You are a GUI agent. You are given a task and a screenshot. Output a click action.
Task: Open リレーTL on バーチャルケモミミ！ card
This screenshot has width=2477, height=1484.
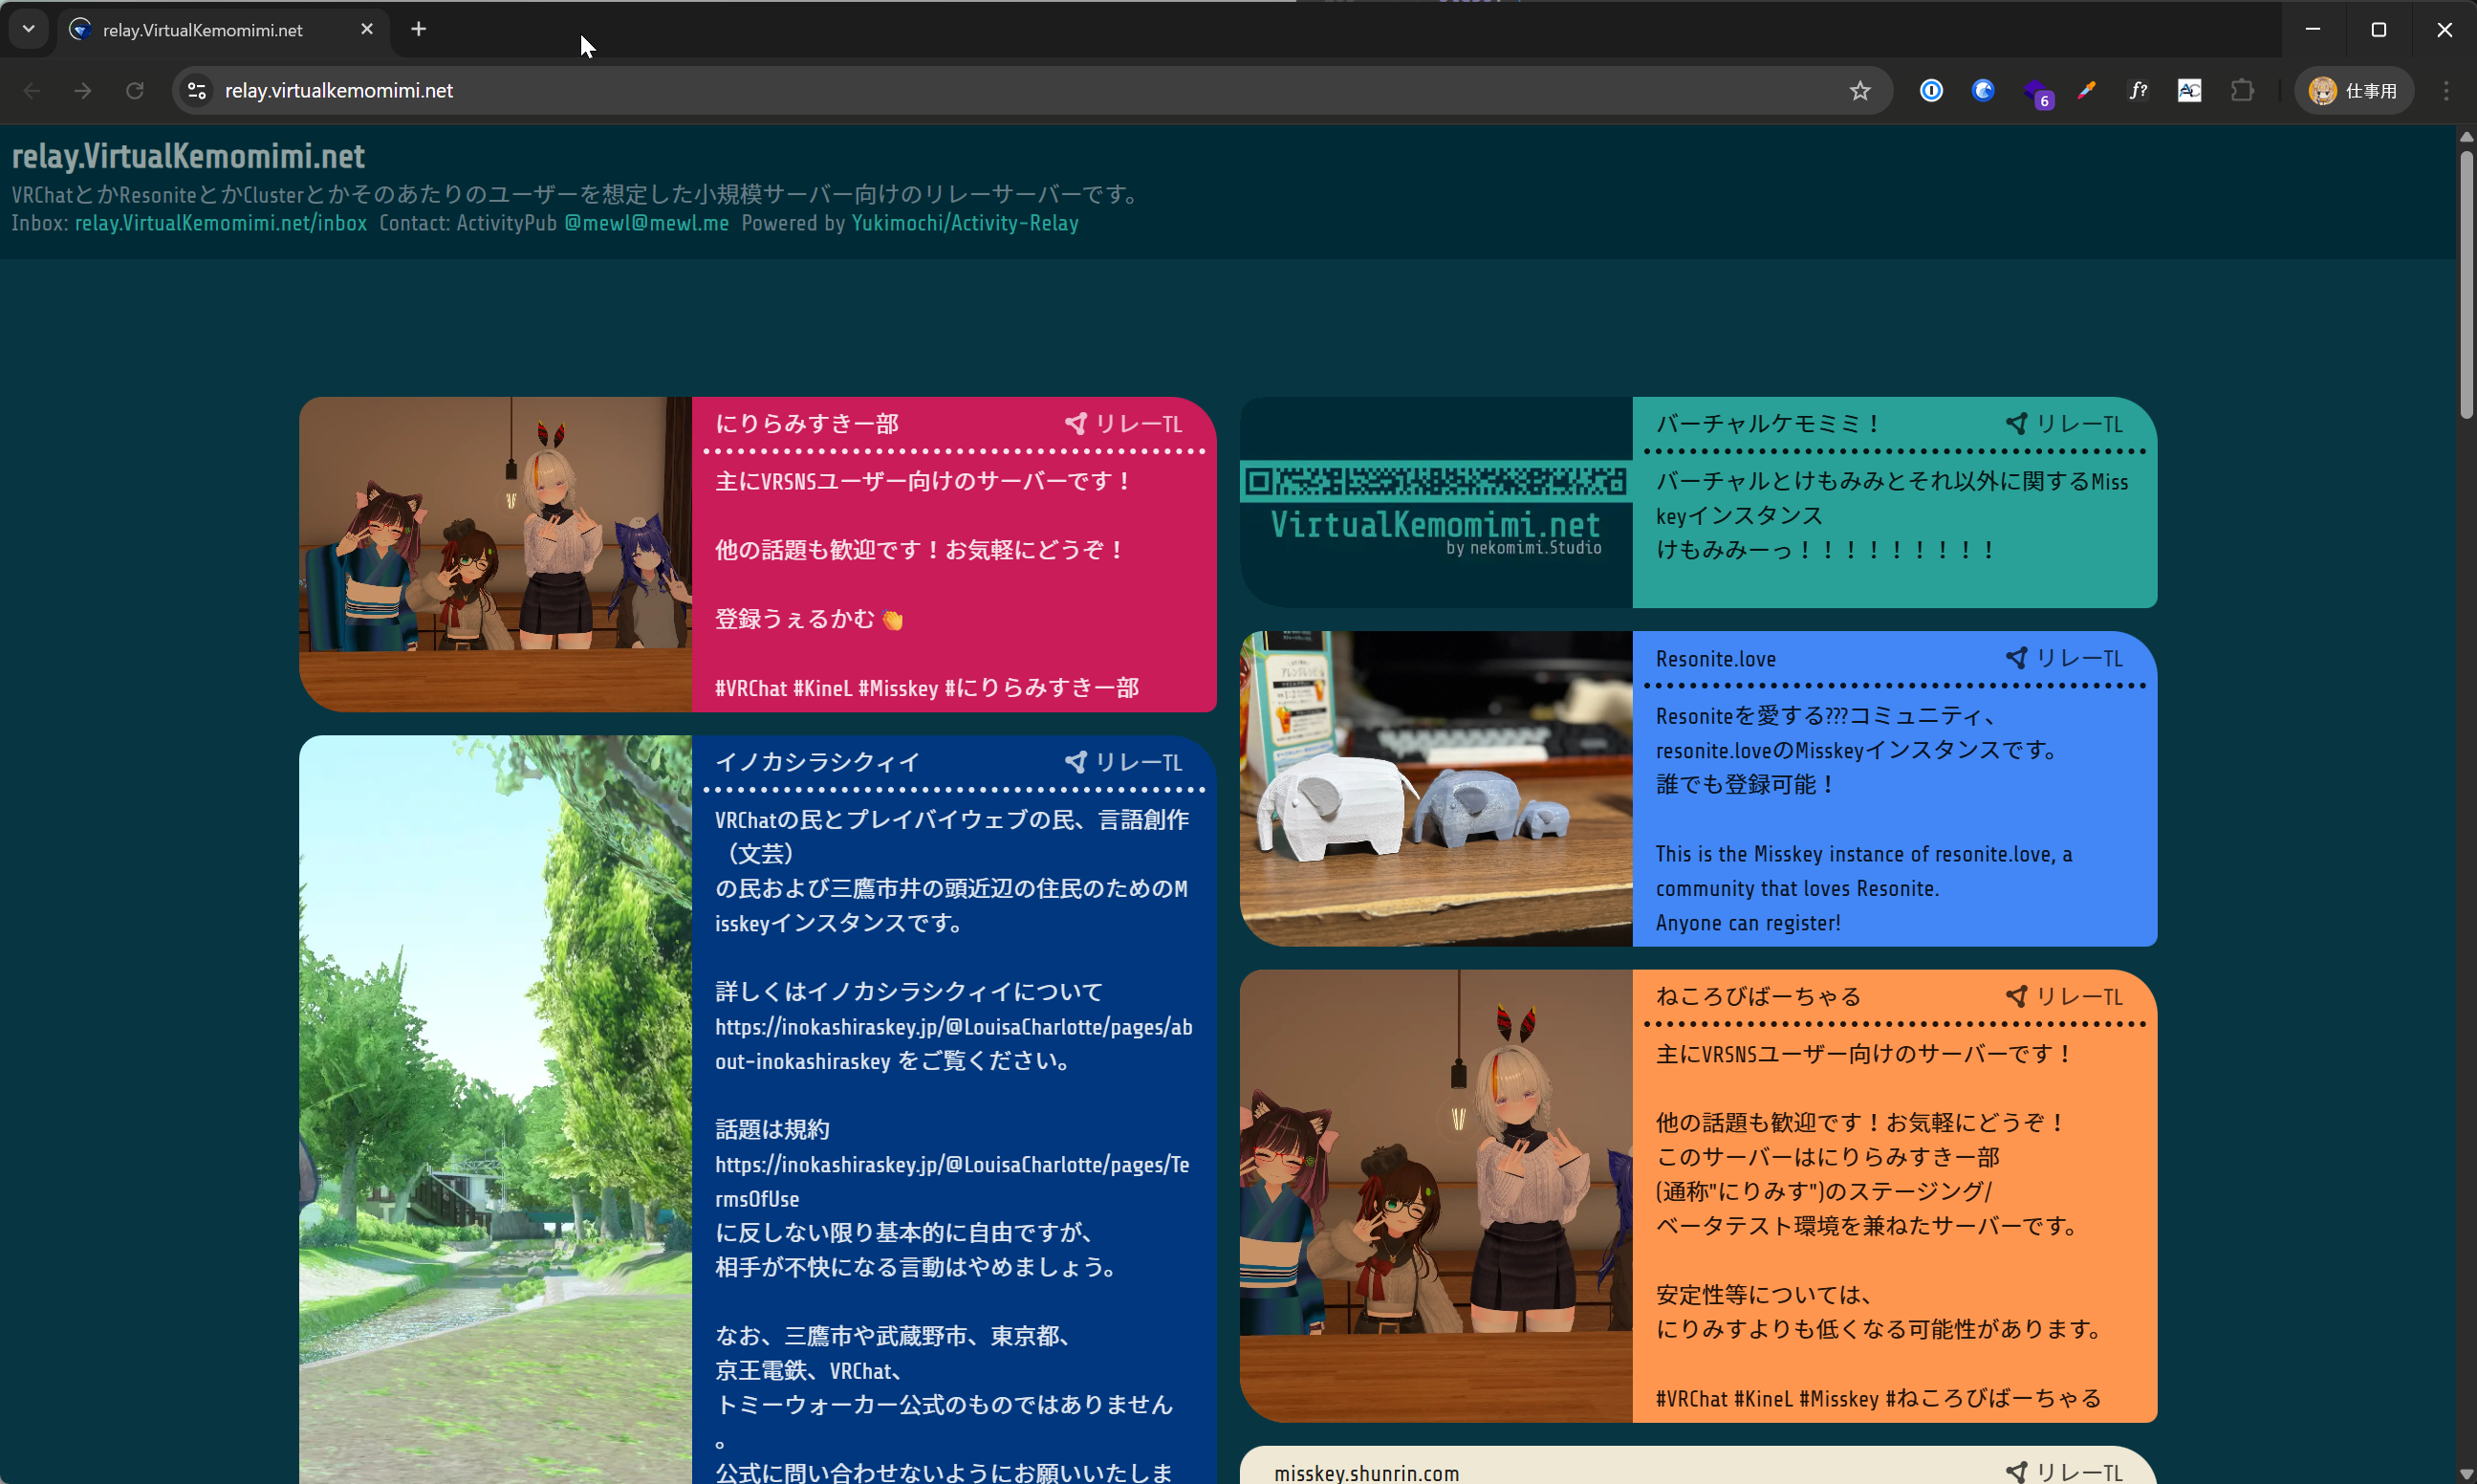point(2064,424)
